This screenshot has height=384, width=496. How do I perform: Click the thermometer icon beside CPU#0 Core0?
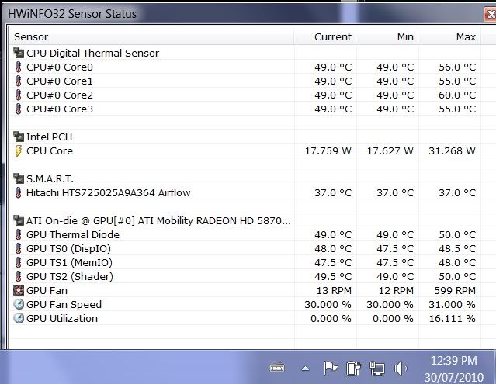pyautogui.click(x=19, y=67)
